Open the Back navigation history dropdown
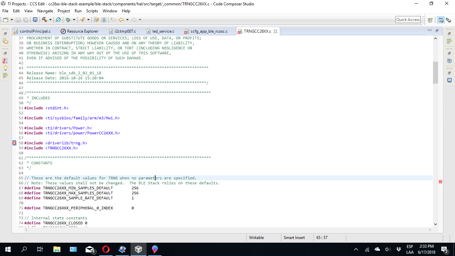The height and width of the screenshot is (256, 455). [127, 20]
